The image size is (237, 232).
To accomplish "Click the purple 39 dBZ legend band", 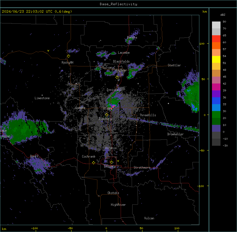I will [216, 94].
